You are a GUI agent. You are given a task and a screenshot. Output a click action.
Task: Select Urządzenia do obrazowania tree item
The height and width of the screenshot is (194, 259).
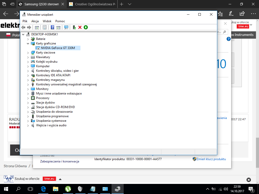tap(54, 111)
